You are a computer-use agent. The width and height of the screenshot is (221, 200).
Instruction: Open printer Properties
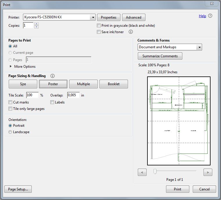pos(109,17)
